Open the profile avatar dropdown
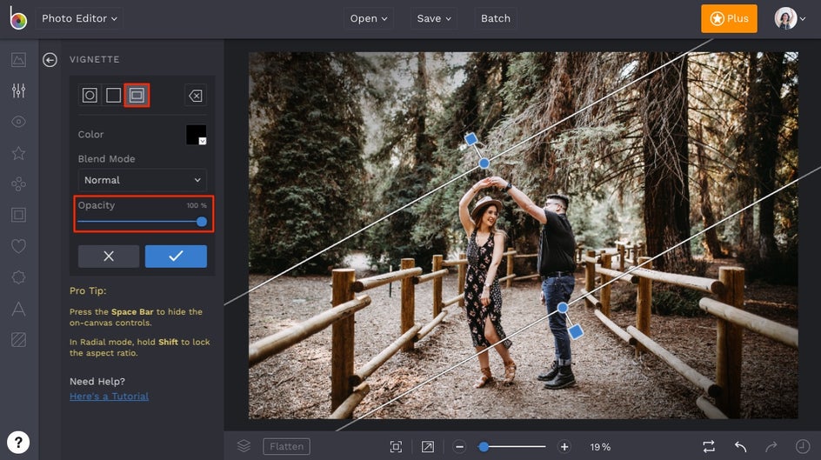The height and width of the screenshot is (460, 821). (787, 18)
